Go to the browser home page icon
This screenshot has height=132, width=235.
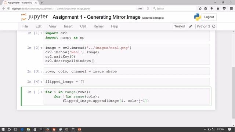tap(218, 8)
